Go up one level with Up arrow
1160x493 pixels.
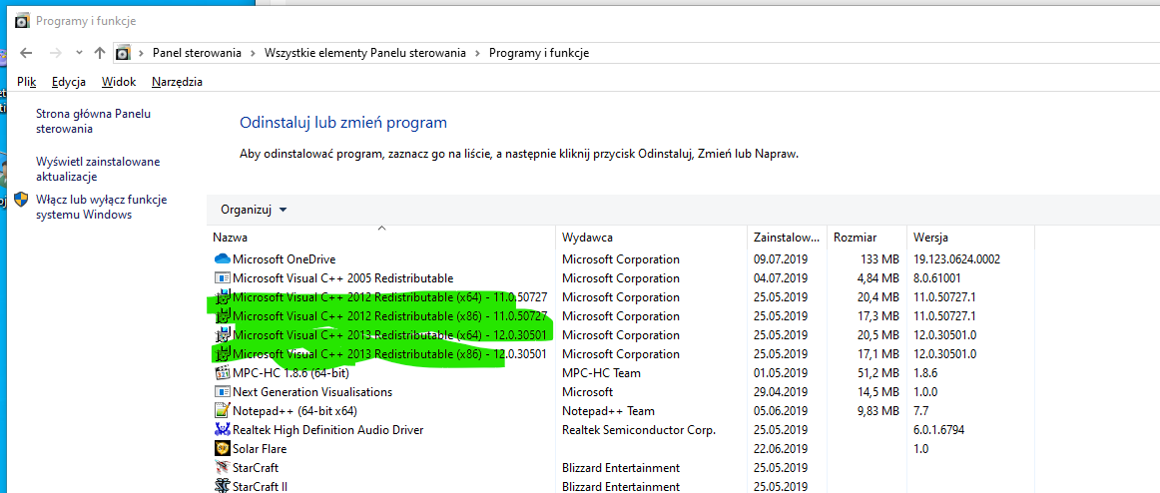pyautogui.click(x=100, y=53)
